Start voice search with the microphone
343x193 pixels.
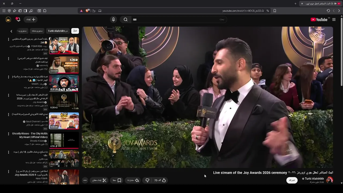tap(113, 19)
